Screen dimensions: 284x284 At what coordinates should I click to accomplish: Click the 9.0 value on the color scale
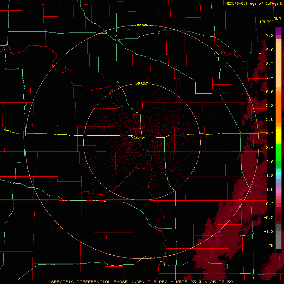point(270,50)
